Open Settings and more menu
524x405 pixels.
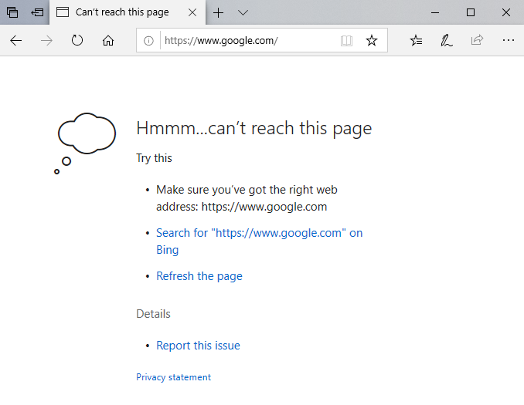[509, 40]
